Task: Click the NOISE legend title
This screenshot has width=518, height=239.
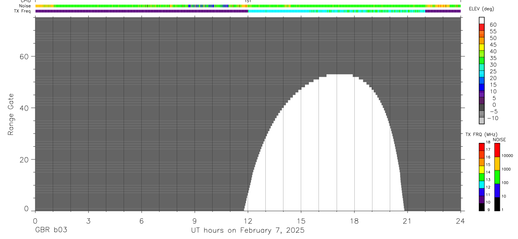Action: (x=499, y=140)
